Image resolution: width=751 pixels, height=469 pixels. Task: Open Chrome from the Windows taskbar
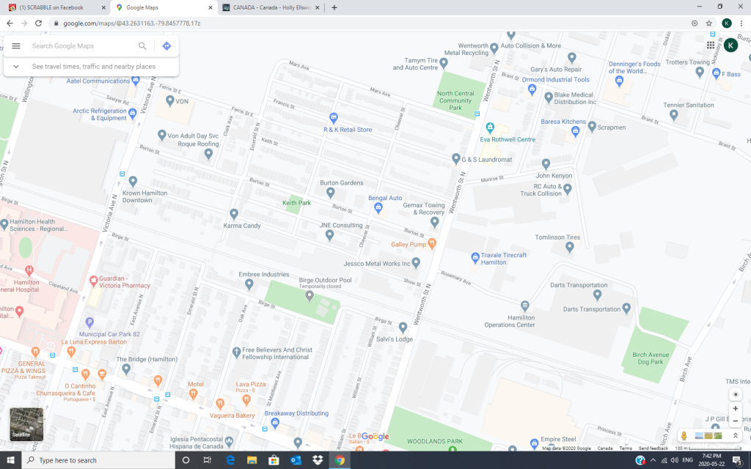tap(340, 460)
